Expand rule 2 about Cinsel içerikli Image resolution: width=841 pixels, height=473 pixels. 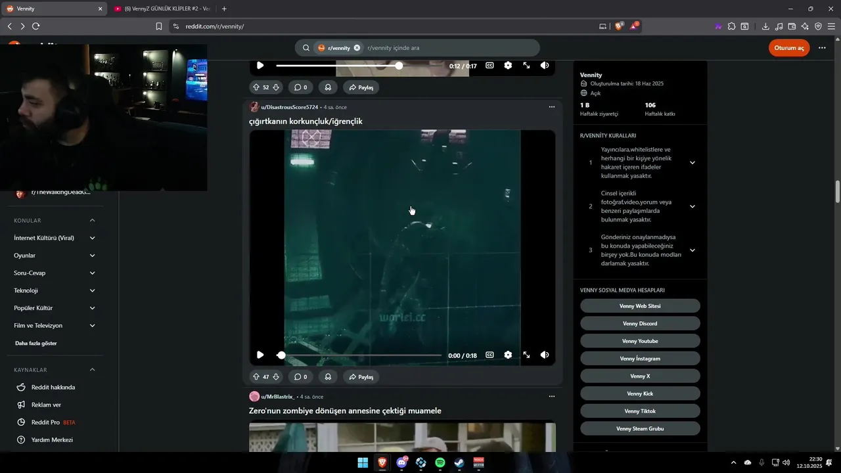(x=692, y=206)
